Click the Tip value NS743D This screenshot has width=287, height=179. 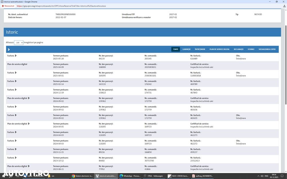[258, 14]
